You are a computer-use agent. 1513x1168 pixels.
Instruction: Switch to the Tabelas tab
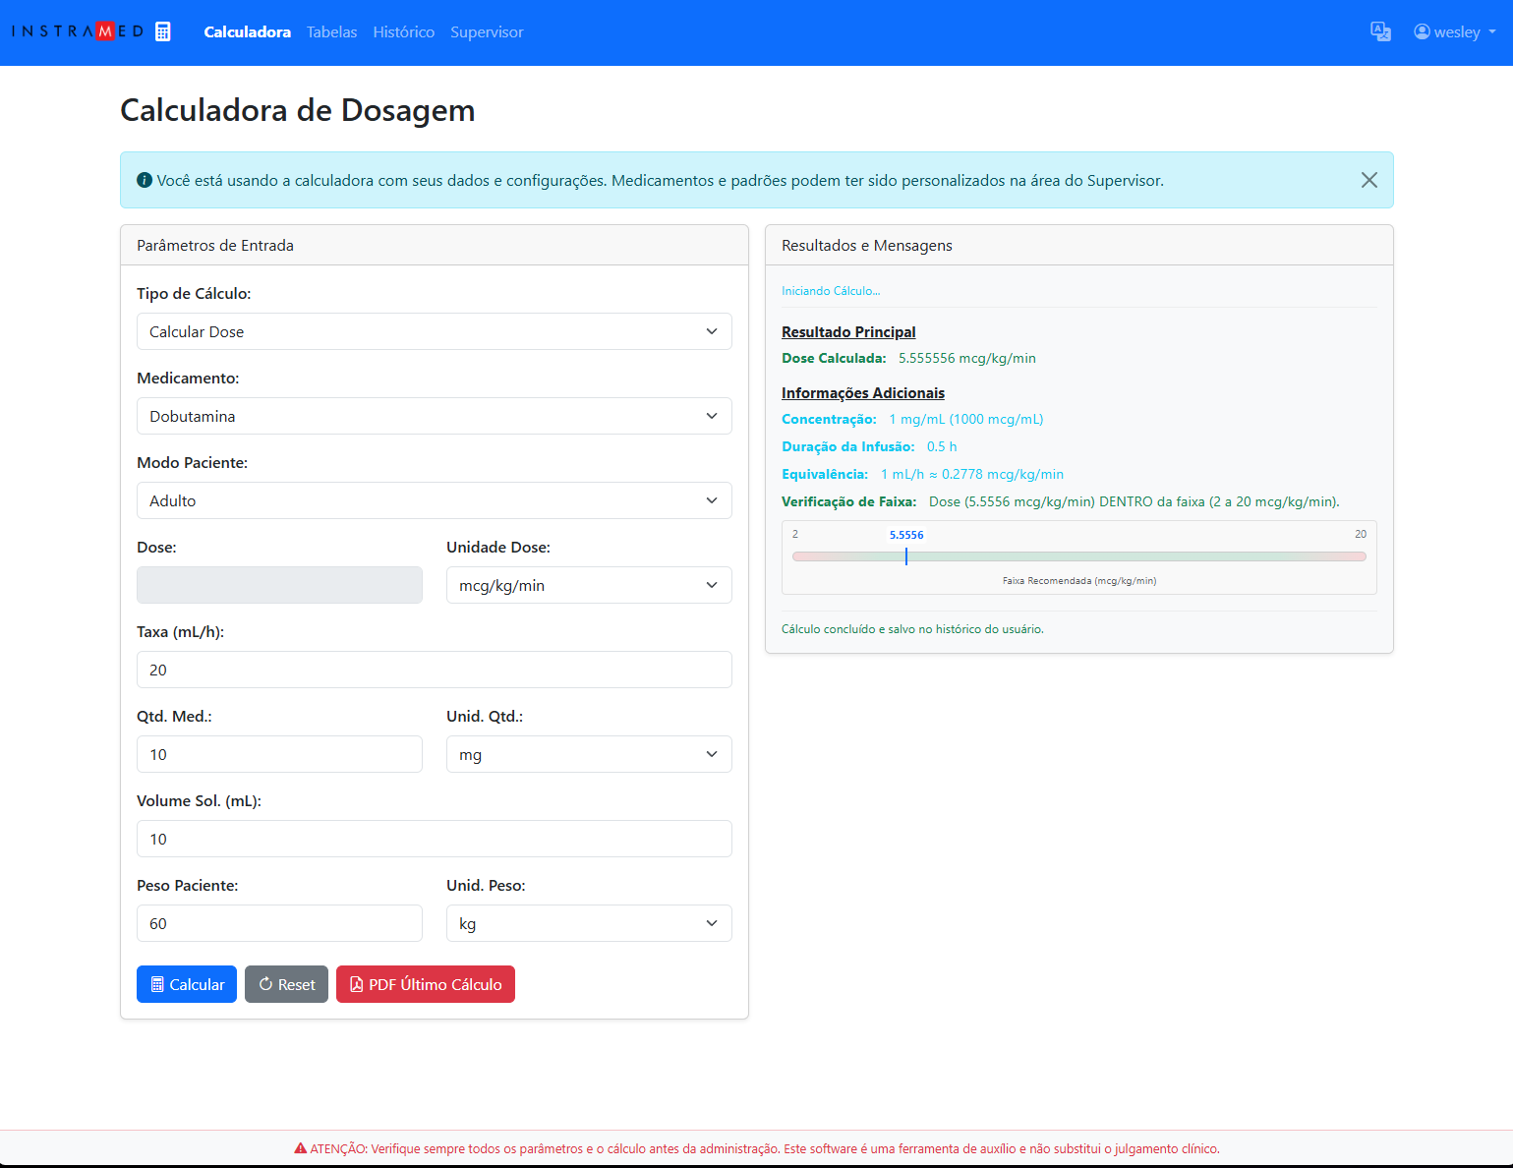[x=331, y=31]
